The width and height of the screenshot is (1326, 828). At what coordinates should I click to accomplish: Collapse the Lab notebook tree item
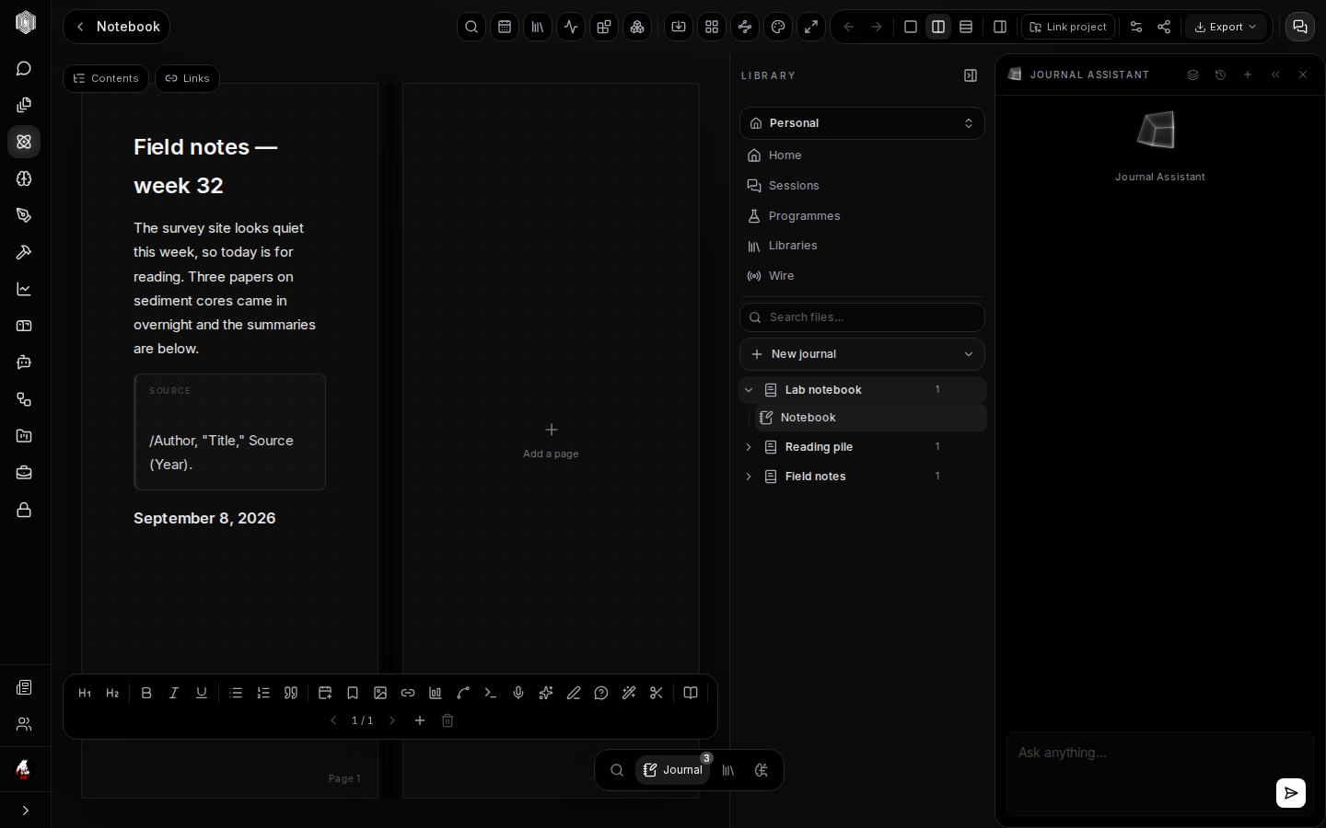(x=749, y=390)
